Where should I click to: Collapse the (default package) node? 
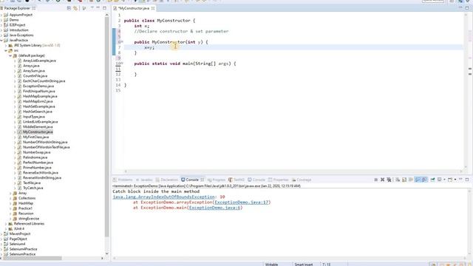(10, 55)
